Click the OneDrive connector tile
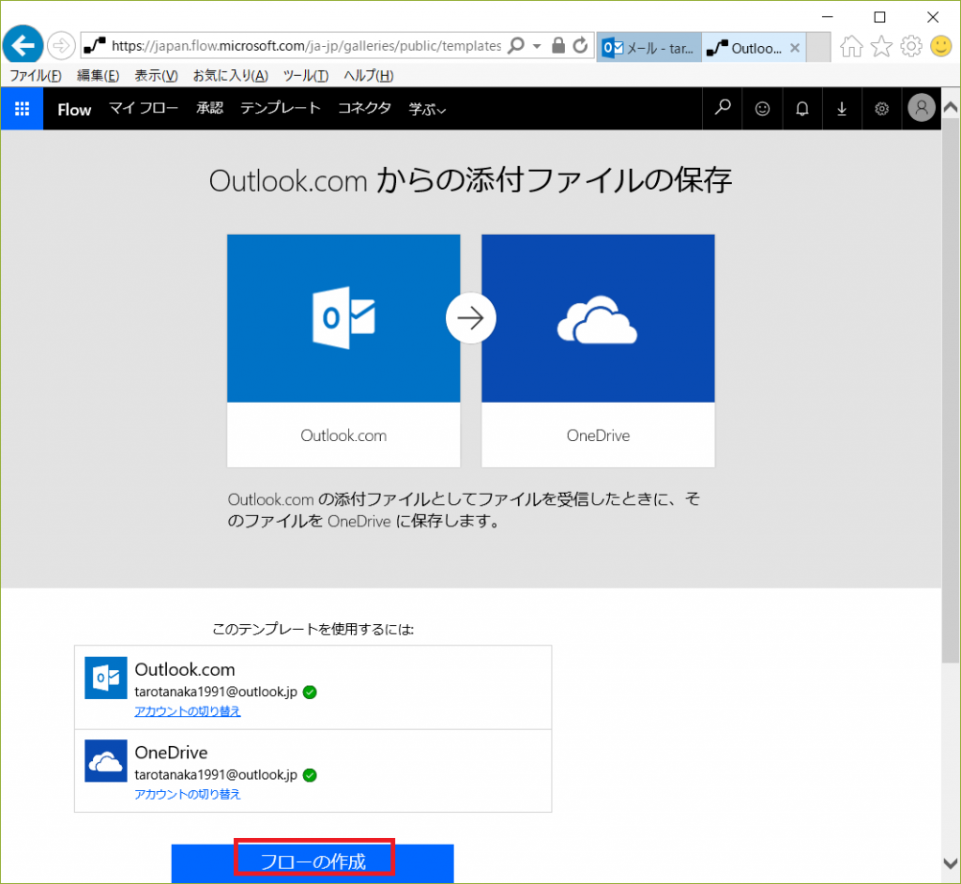This screenshot has height=884, width=961. coord(598,351)
